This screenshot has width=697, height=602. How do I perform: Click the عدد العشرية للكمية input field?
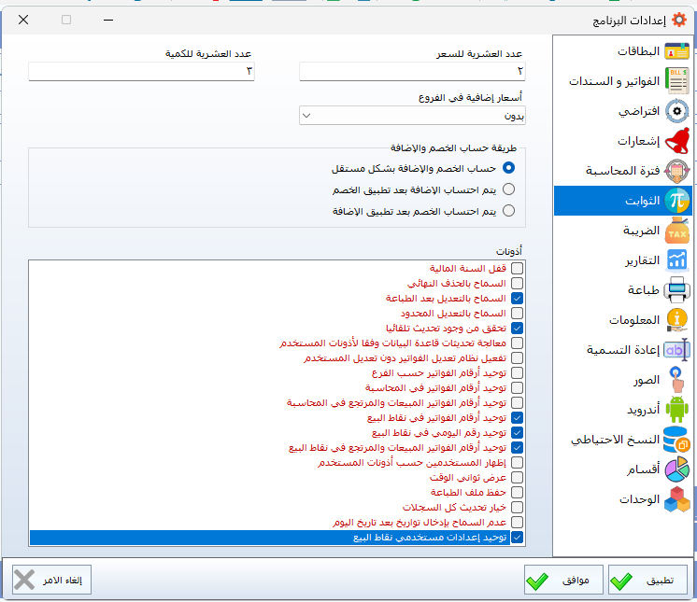point(141,72)
